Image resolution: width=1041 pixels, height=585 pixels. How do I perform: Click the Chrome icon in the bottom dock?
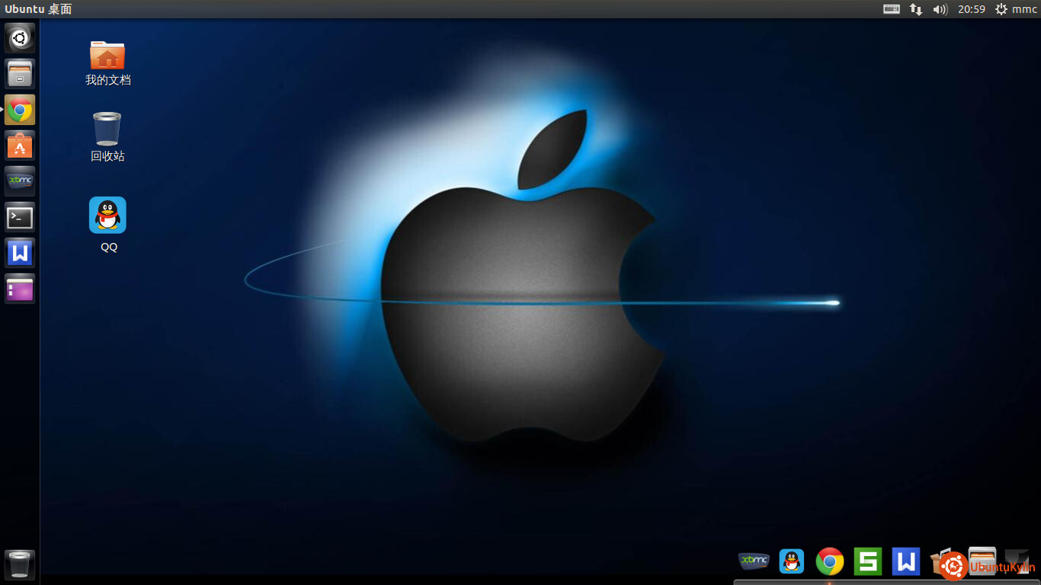(830, 561)
